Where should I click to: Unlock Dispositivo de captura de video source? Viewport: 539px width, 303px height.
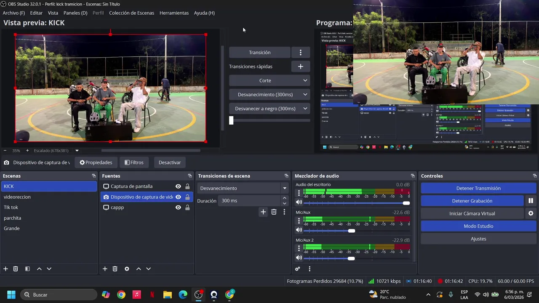[187, 197]
